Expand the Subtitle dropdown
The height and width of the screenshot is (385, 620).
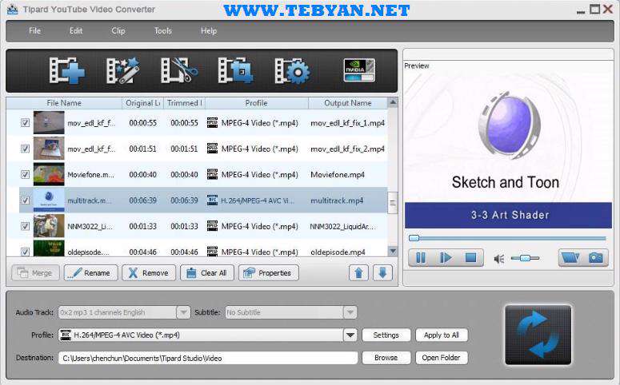[x=350, y=312]
